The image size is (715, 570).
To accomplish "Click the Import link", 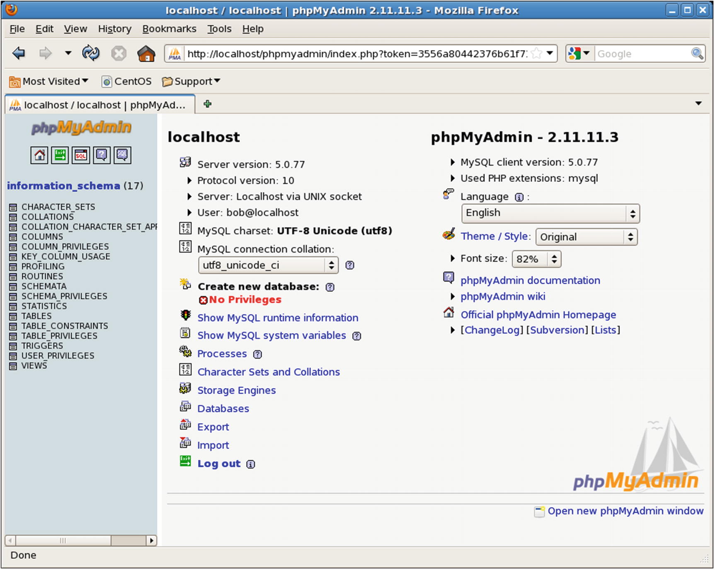I will pos(213,445).
